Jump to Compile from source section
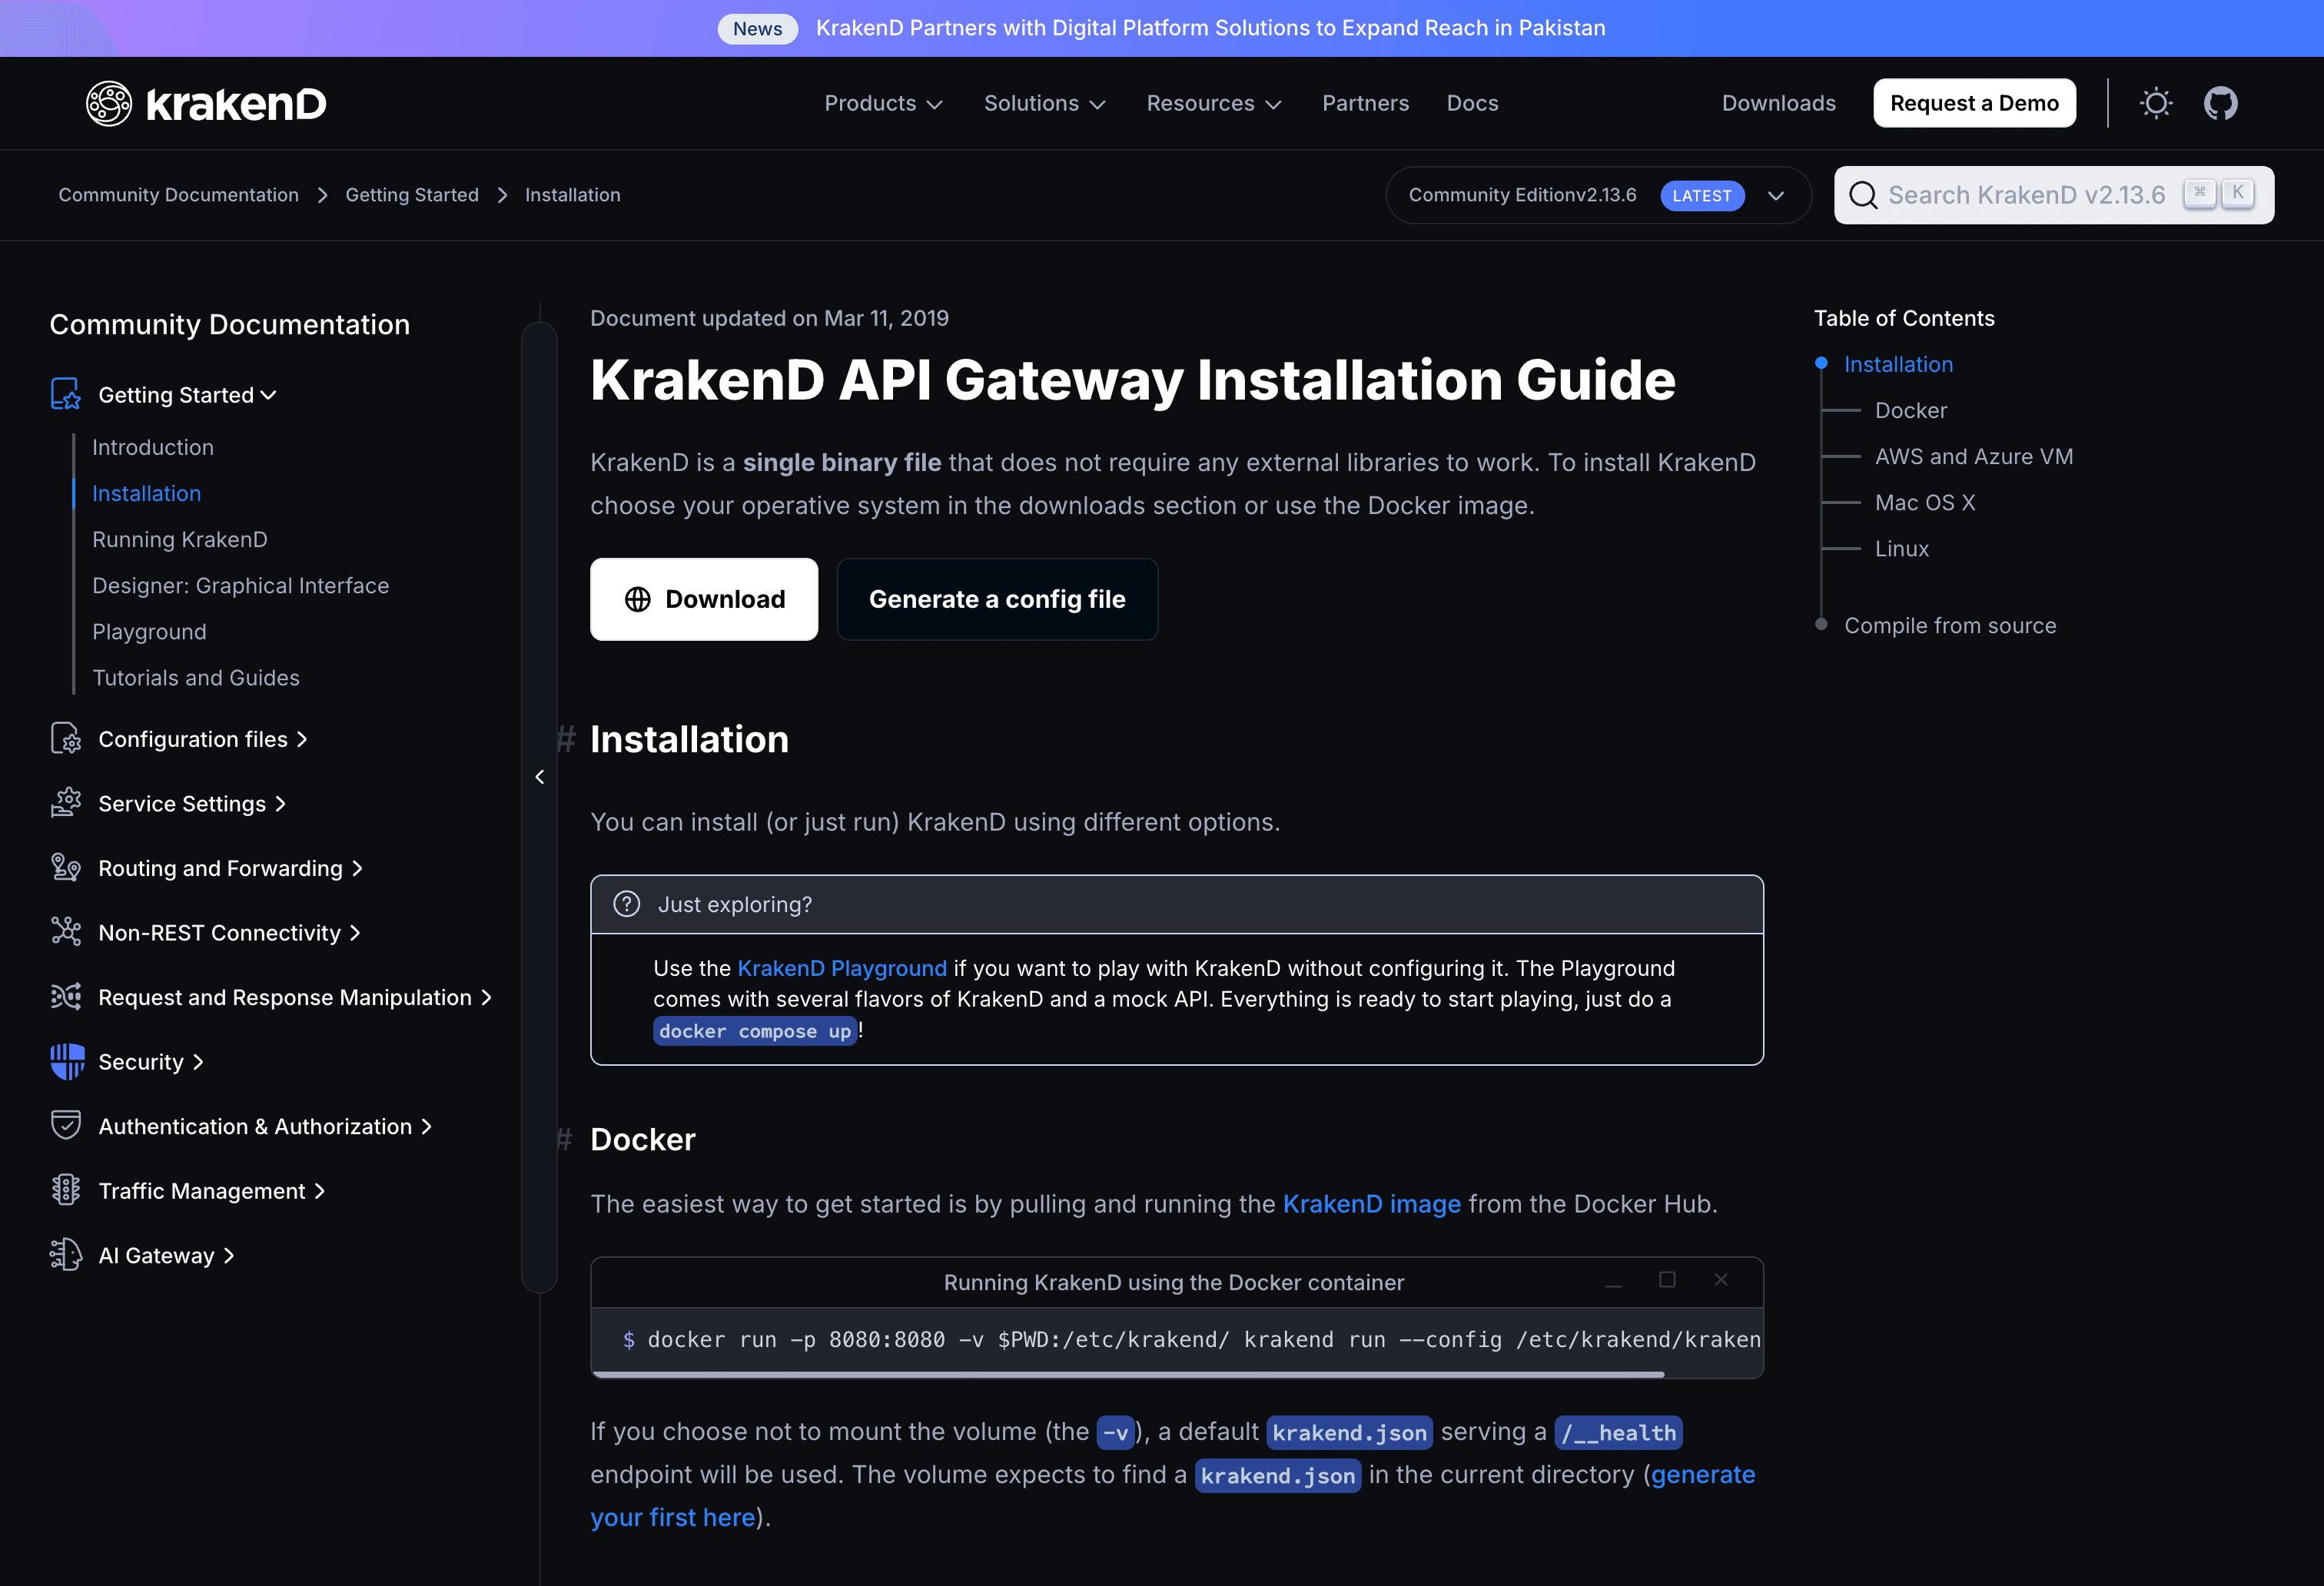The image size is (2324, 1586). click(1950, 625)
